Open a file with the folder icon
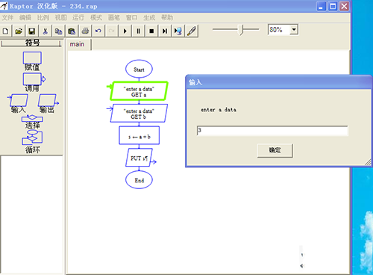373x275 pixels. 19,31
